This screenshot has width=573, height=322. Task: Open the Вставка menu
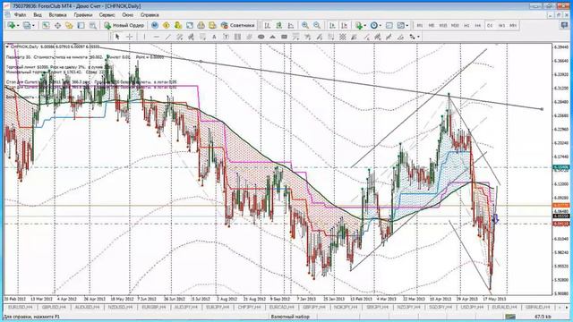pos(57,15)
